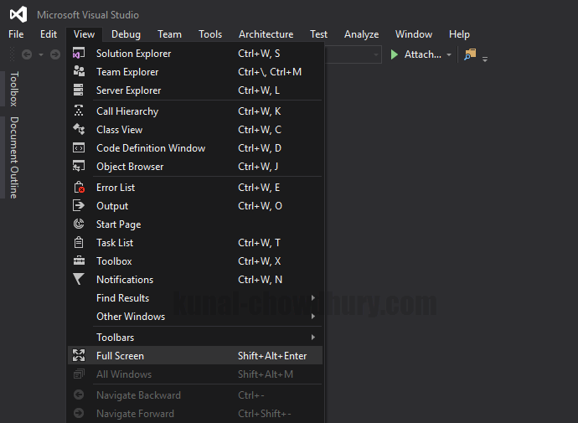Open the Attach... dropdown arrow
The width and height of the screenshot is (578, 423).
point(449,55)
